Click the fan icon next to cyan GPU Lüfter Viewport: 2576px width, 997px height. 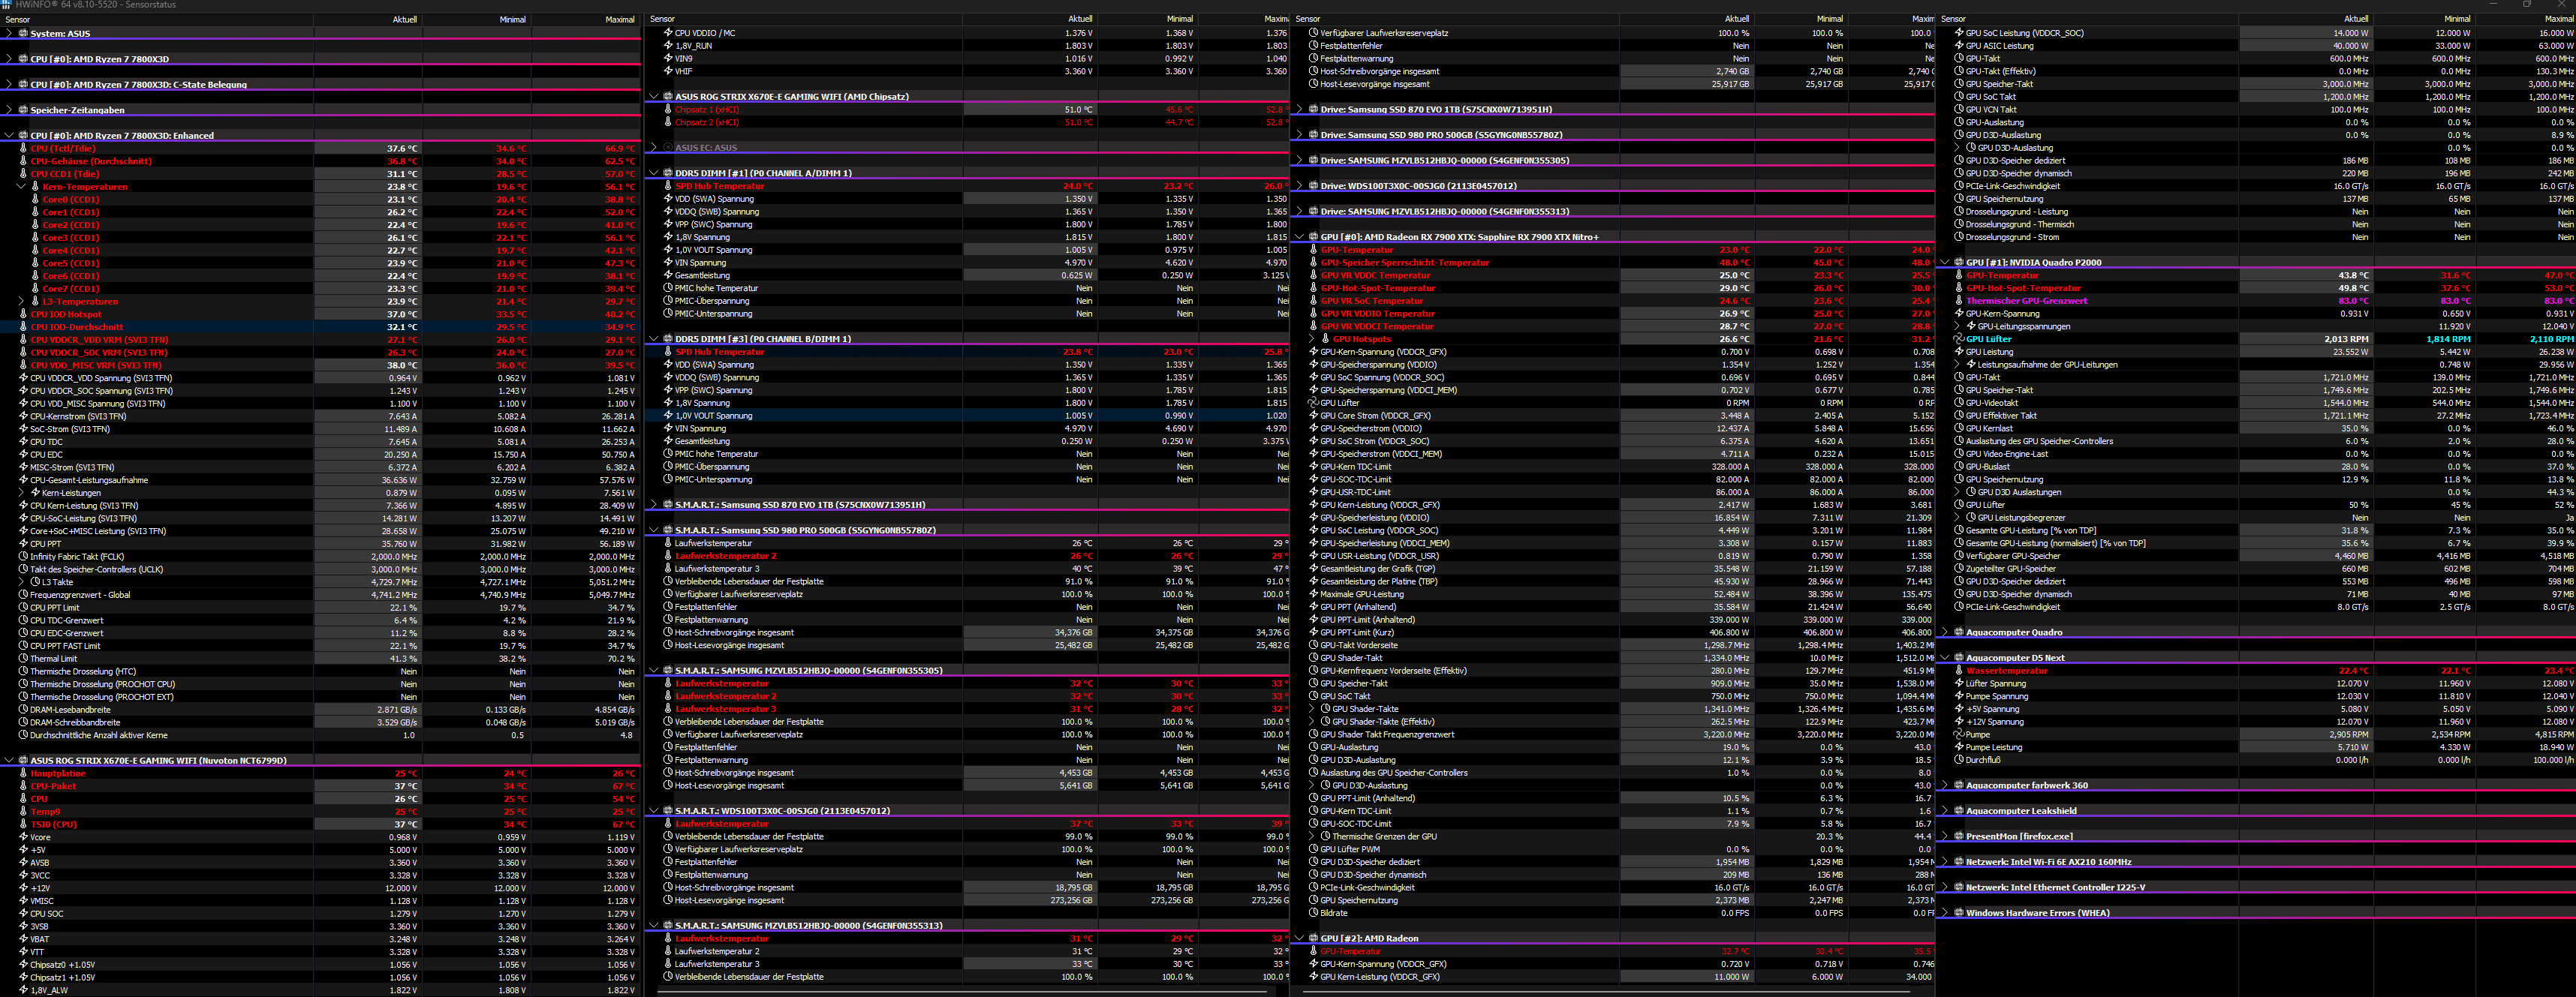click(x=1959, y=340)
